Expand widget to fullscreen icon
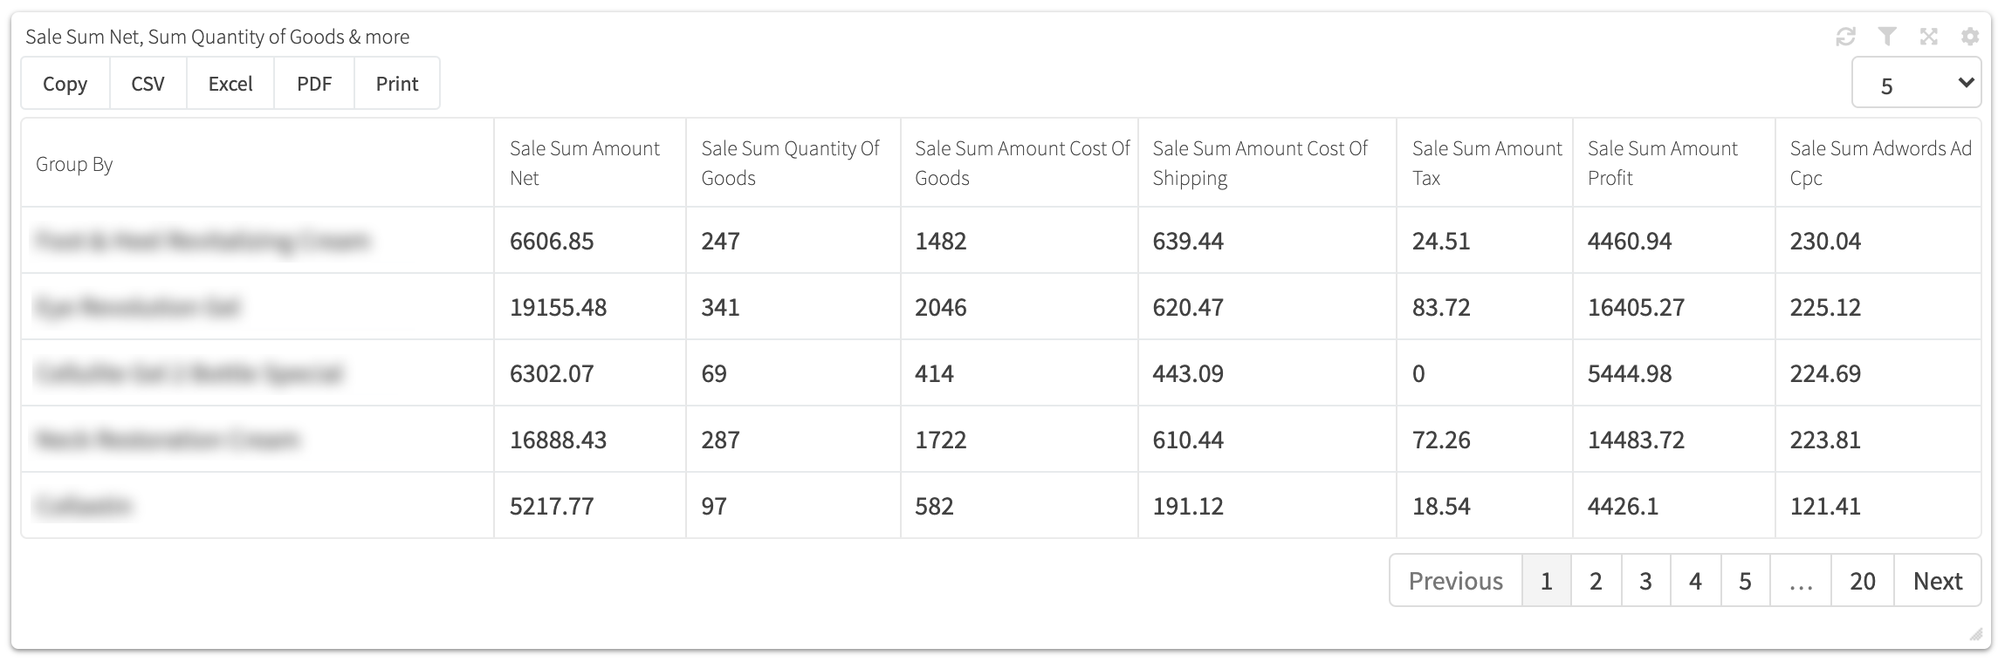This screenshot has width=2005, height=662. pos(1928,37)
